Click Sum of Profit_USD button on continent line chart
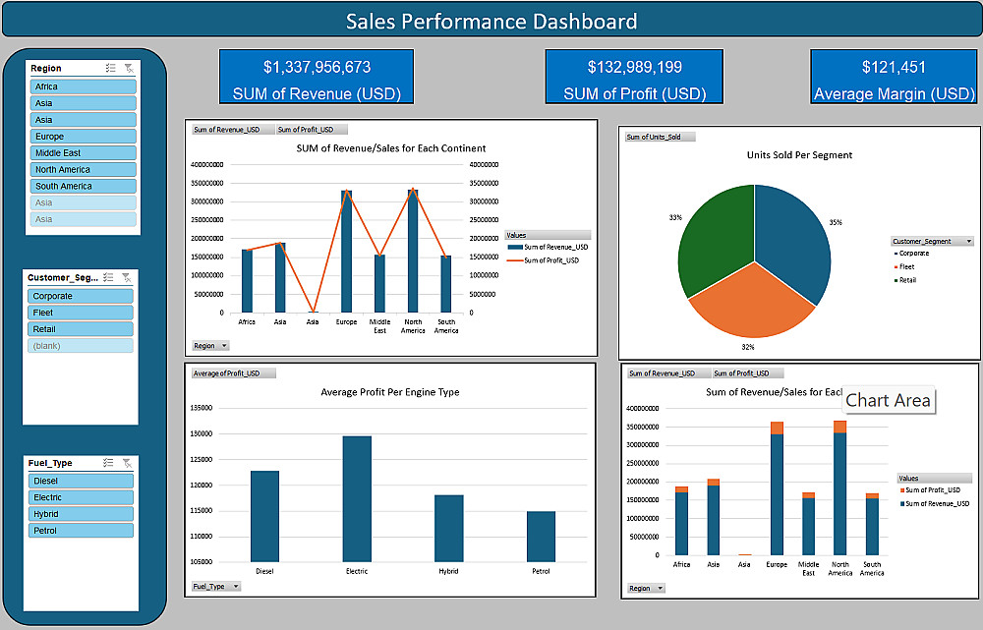983x630 pixels. pos(312,130)
